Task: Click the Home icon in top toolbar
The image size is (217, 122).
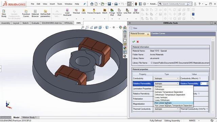Action: coord(92,4)
